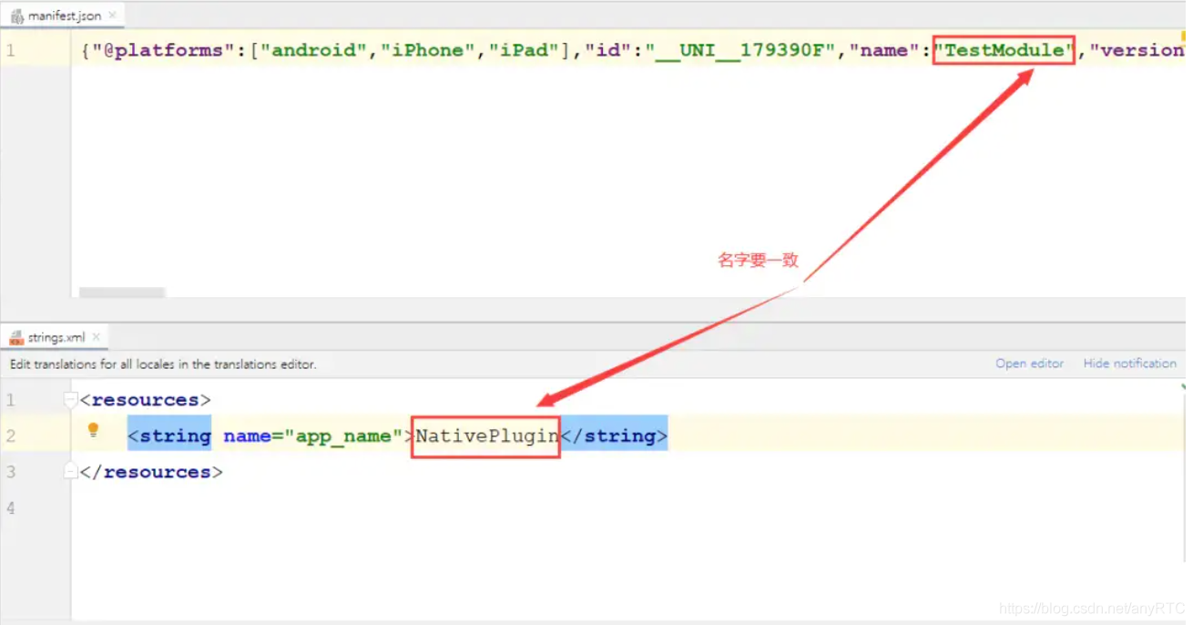
Task: Click the Open editor link
Action: tap(1029, 364)
